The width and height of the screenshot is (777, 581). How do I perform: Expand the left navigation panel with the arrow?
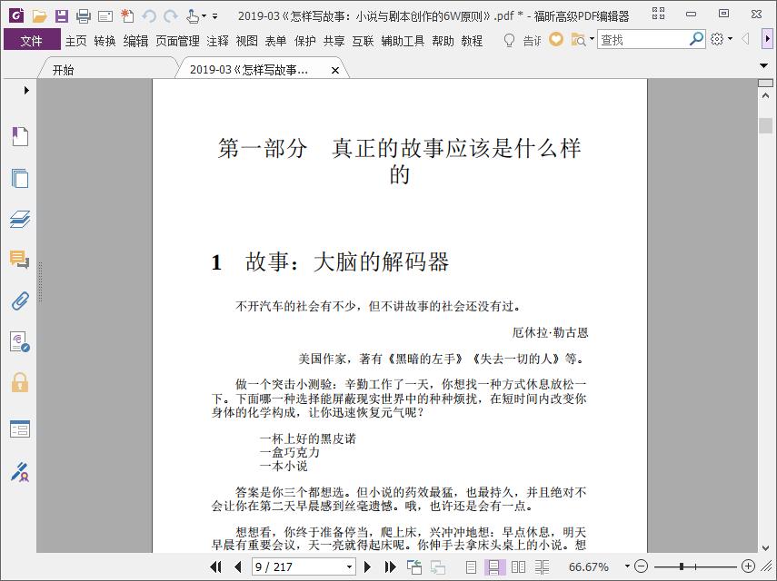click(26, 90)
